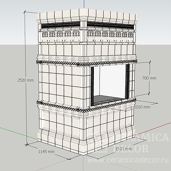The width and height of the screenshot is (171, 171).
Task: Select the 2520 mm height dimension label
Action: point(25,80)
